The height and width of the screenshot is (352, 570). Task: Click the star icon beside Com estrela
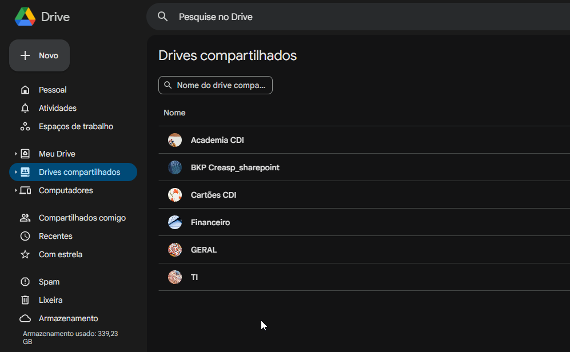coord(25,254)
